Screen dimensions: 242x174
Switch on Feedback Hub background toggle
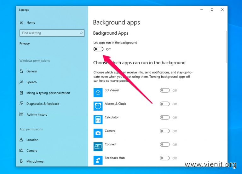tap(164, 158)
